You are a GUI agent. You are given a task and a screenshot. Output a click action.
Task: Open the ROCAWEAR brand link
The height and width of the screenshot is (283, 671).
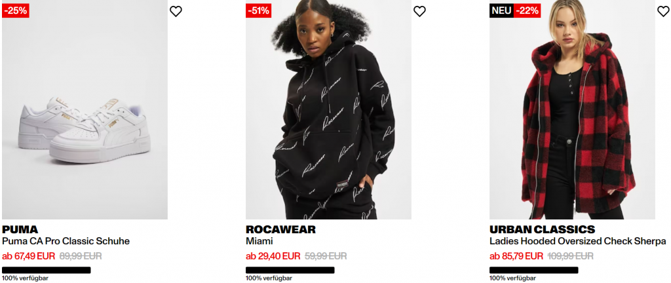click(280, 229)
